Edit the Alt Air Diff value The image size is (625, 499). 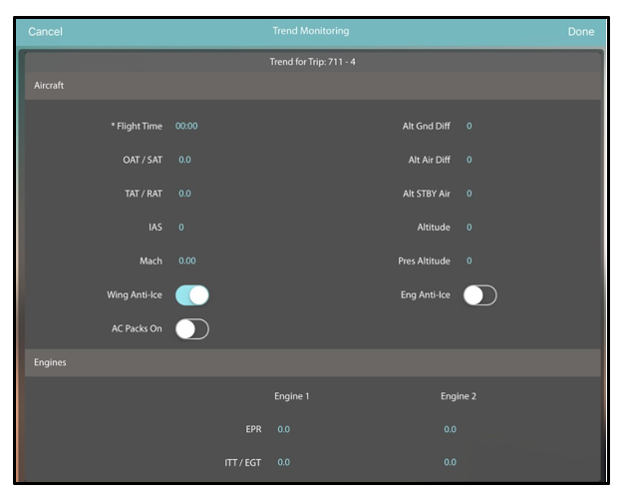point(469,161)
